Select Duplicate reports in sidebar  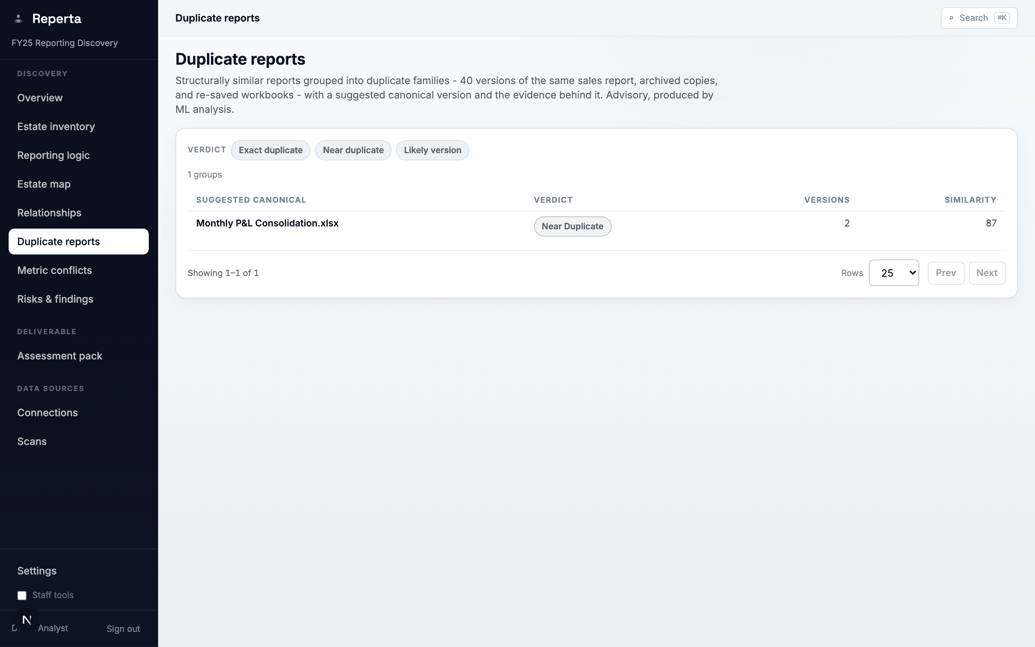(x=79, y=241)
